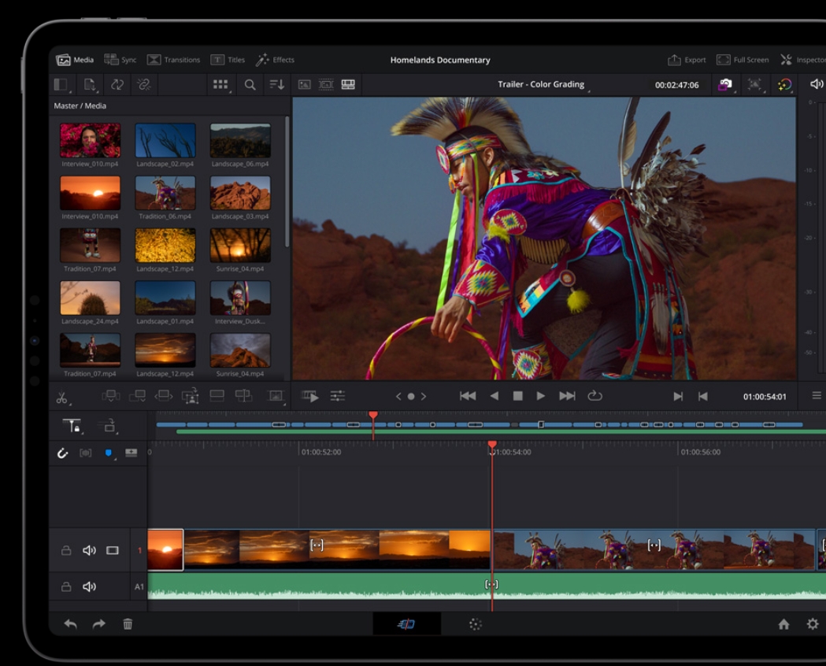Image resolution: width=826 pixels, height=666 pixels.
Task: Open the timeline lock playhead dropdown
Action: pos(72,426)
